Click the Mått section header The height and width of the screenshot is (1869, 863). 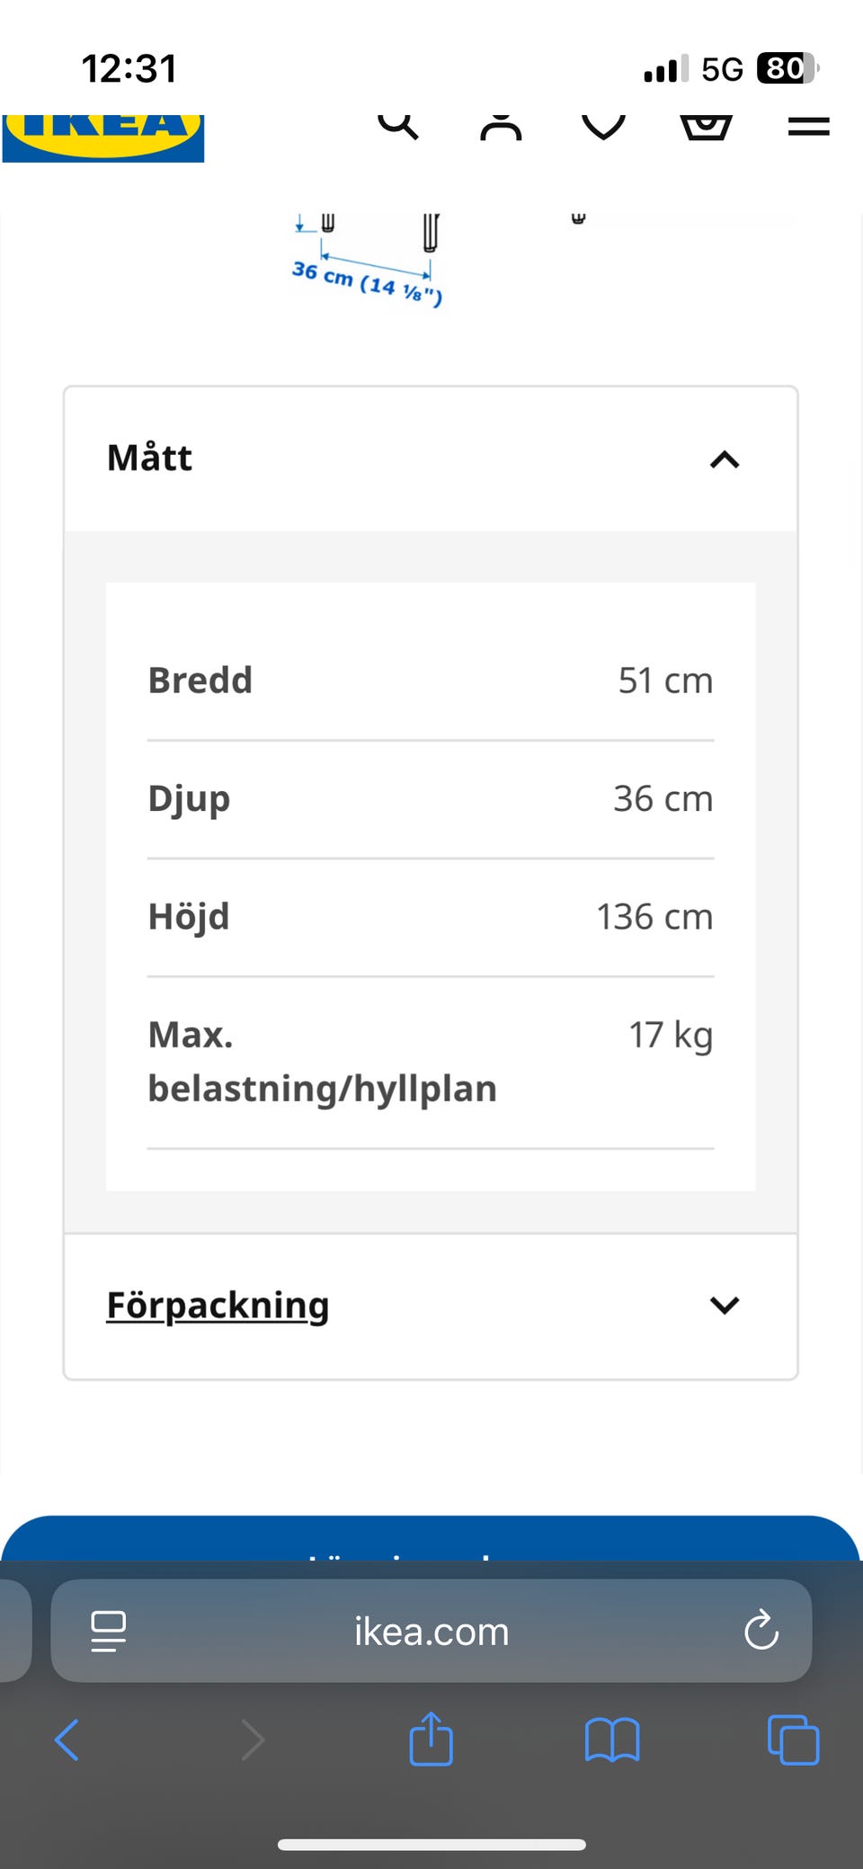click(431, 459)
